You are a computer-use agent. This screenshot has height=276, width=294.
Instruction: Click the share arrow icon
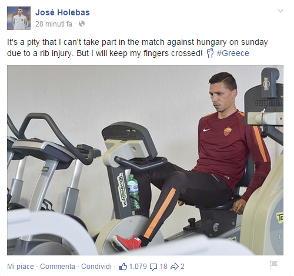175,267
